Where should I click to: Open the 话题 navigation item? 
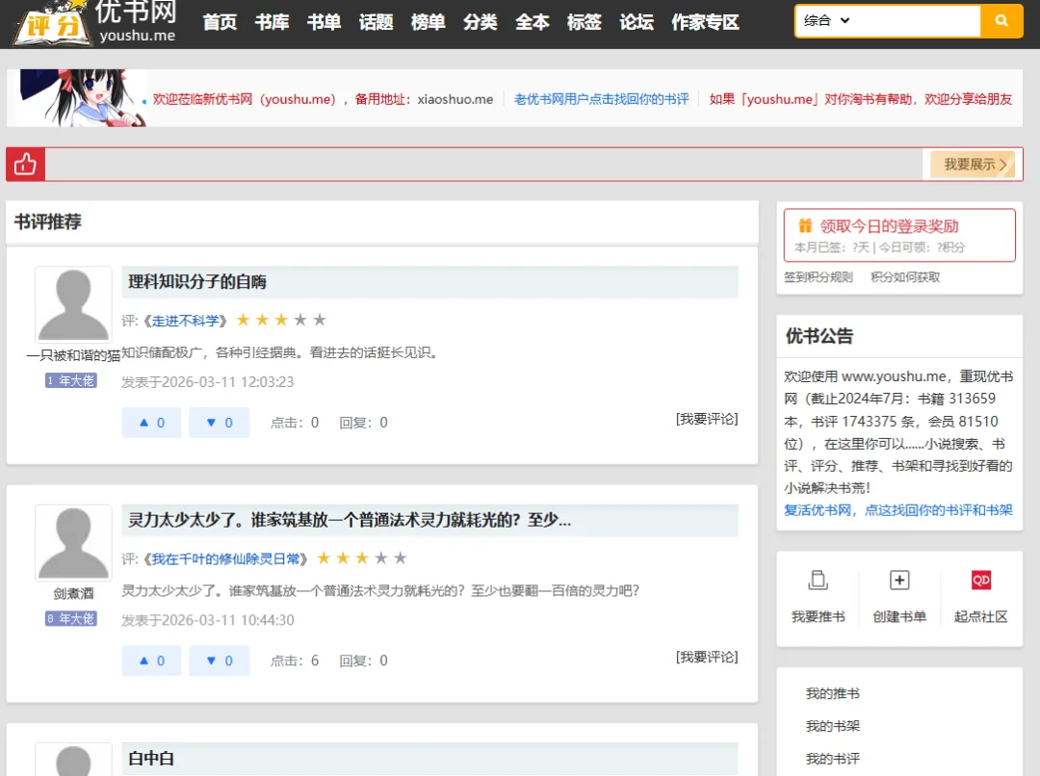[x=377, y=22]
